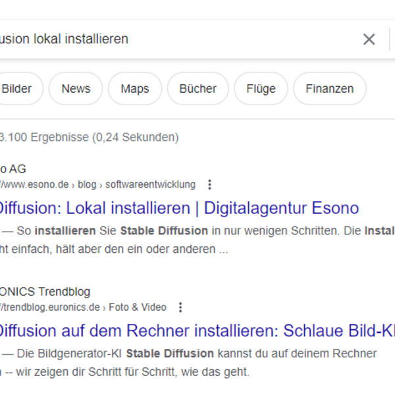Click the 'Trendblog' site name label

[x=64, y=292]
